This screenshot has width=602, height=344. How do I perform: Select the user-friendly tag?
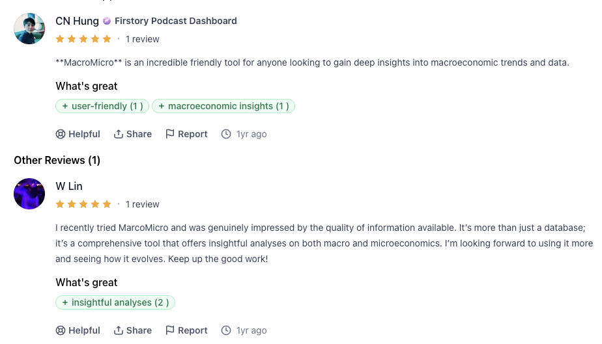(x=102, y=106)
